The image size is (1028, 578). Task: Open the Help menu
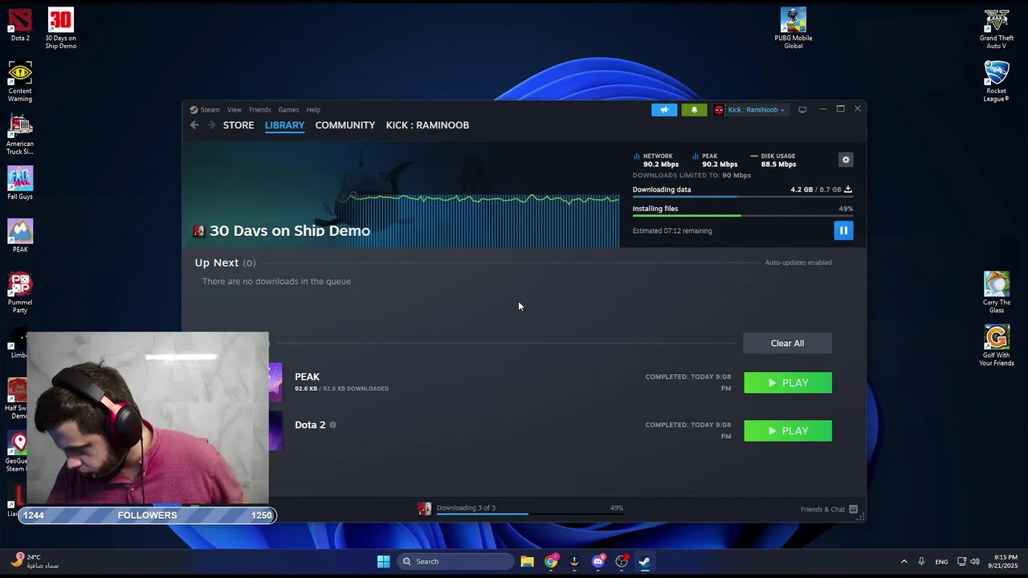(313, 110)
